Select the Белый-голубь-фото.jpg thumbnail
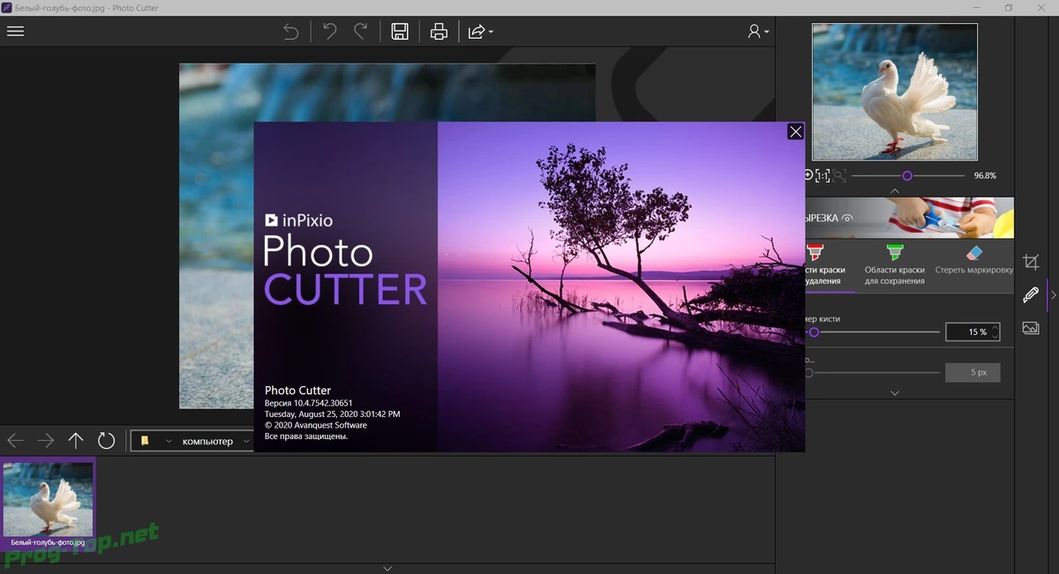Screen dimensions: 1059x574 click(x=49, y=504)
